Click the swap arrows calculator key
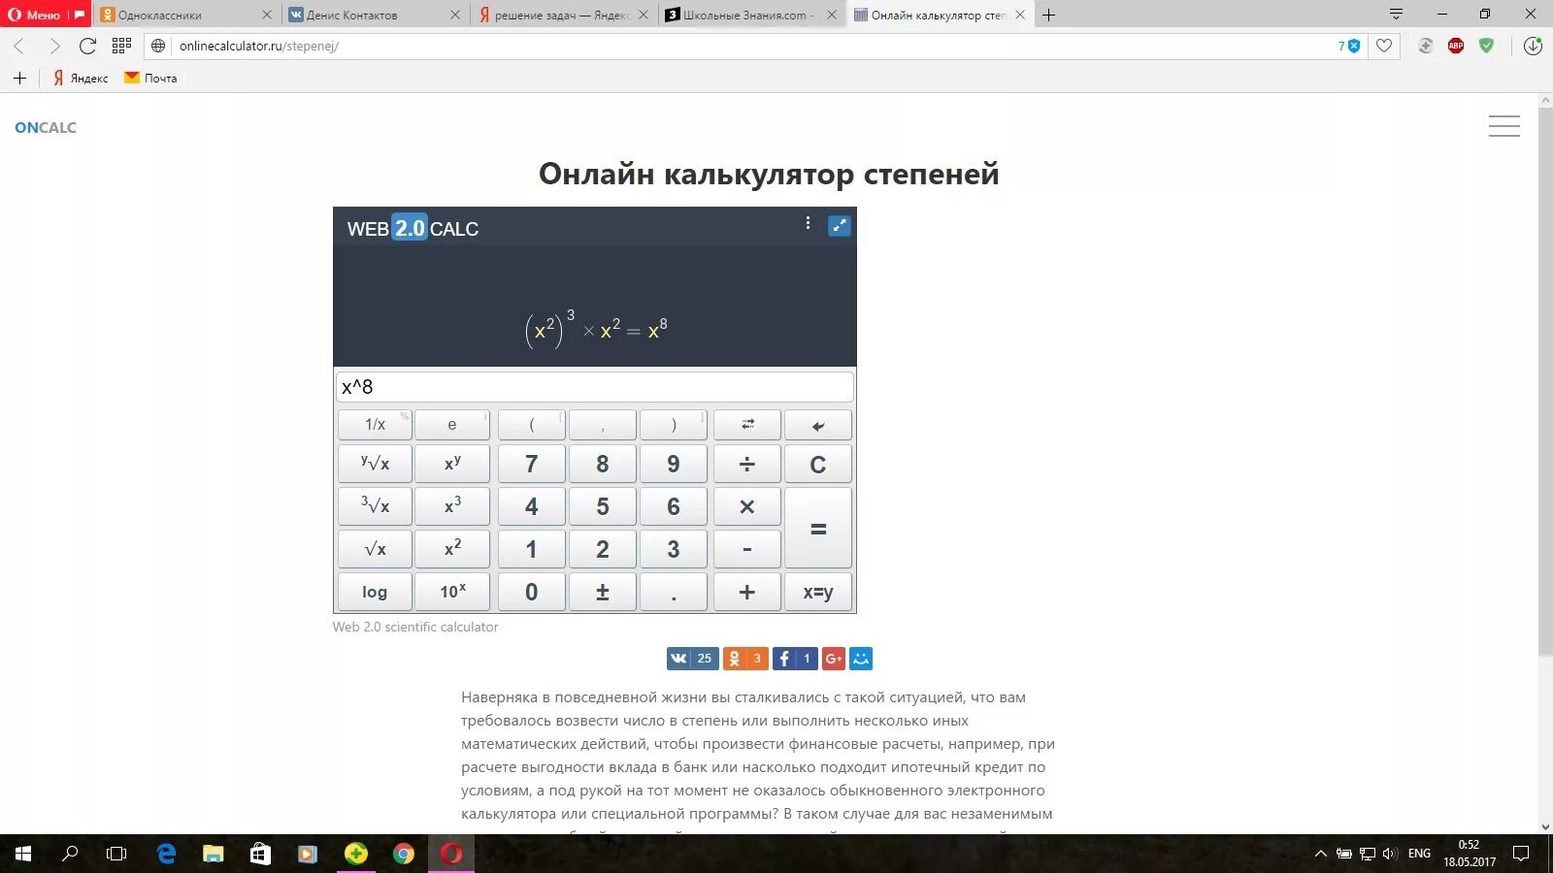 pos(747,425)
